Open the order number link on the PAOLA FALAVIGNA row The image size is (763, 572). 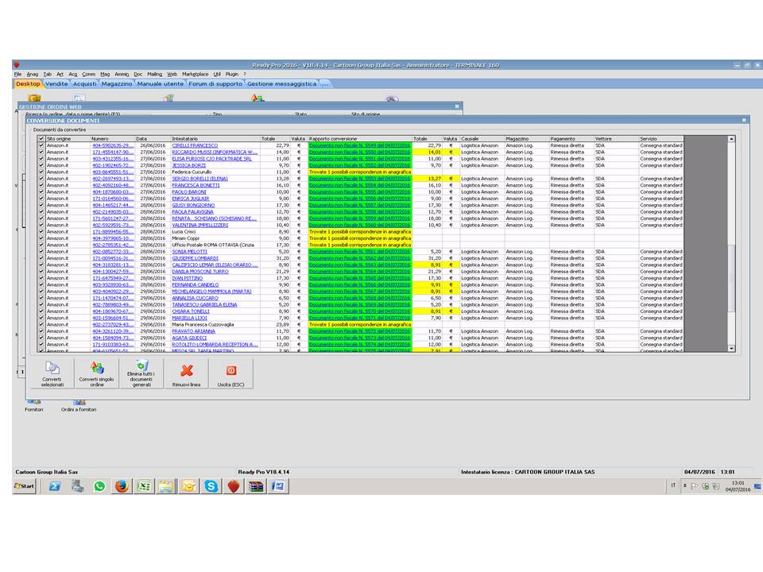[x=113, y=211]
